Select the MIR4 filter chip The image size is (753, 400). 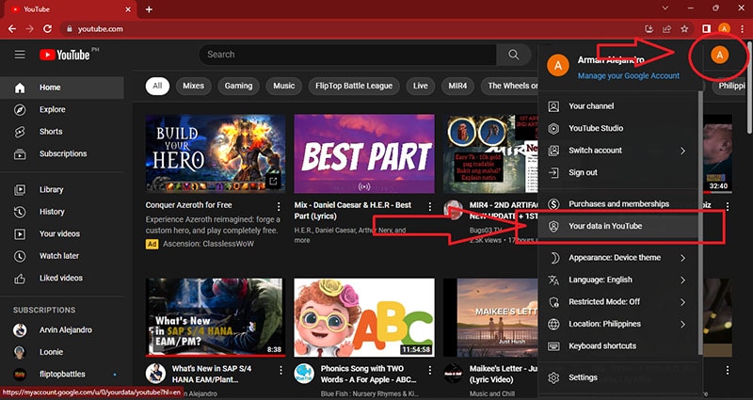(457, 86)
